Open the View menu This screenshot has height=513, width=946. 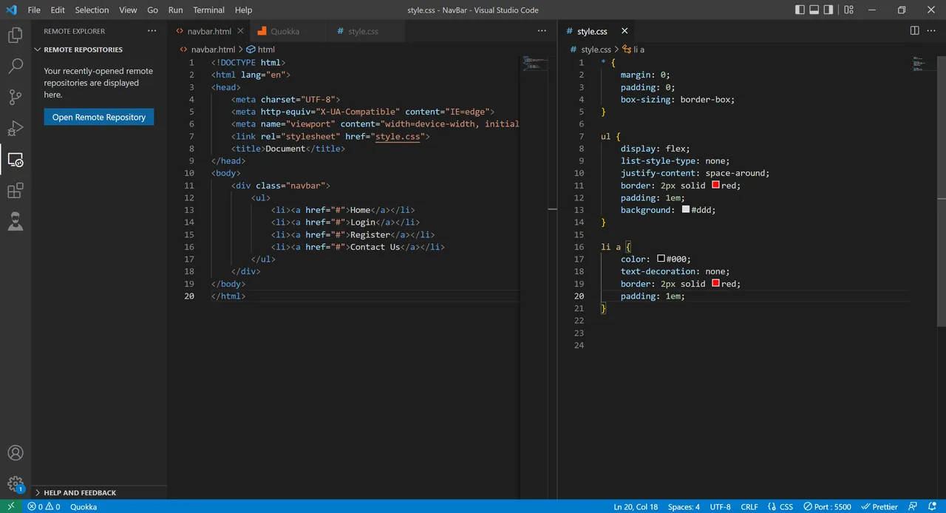(128, 10)
